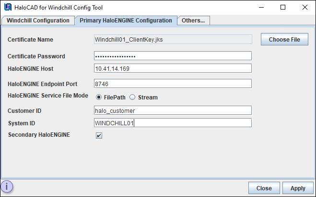Click the Customer ID input field
Image resolution: width=316 pixels, height=197 pixels.
tap(173, 110)
